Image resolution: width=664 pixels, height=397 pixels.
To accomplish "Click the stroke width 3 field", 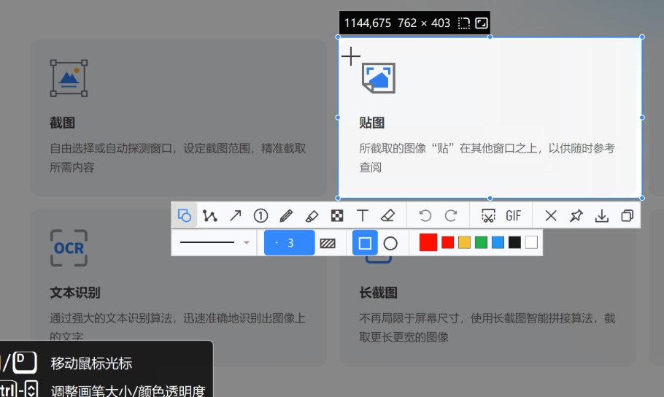I will 290,243.
